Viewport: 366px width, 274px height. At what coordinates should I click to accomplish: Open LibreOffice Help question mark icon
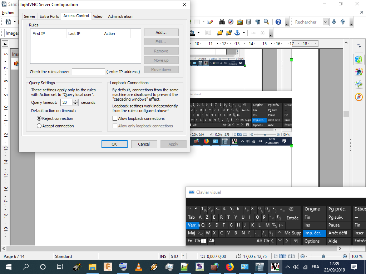[x=278, y=22]
